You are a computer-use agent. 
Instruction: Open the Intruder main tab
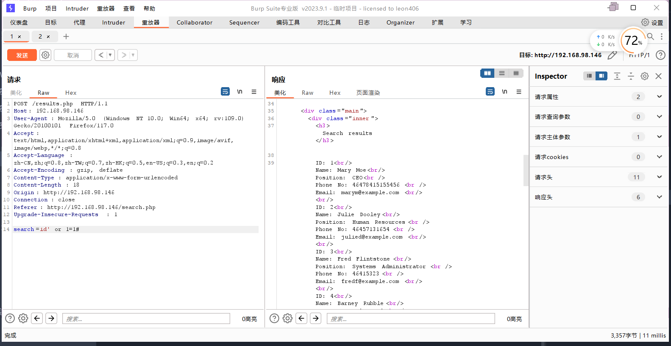pyautogui.click(x=114, y=22)
